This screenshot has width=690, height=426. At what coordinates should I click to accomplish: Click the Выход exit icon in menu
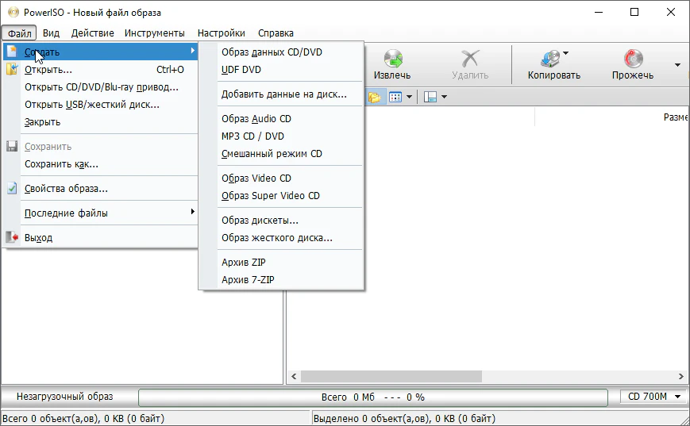[12, 237]
